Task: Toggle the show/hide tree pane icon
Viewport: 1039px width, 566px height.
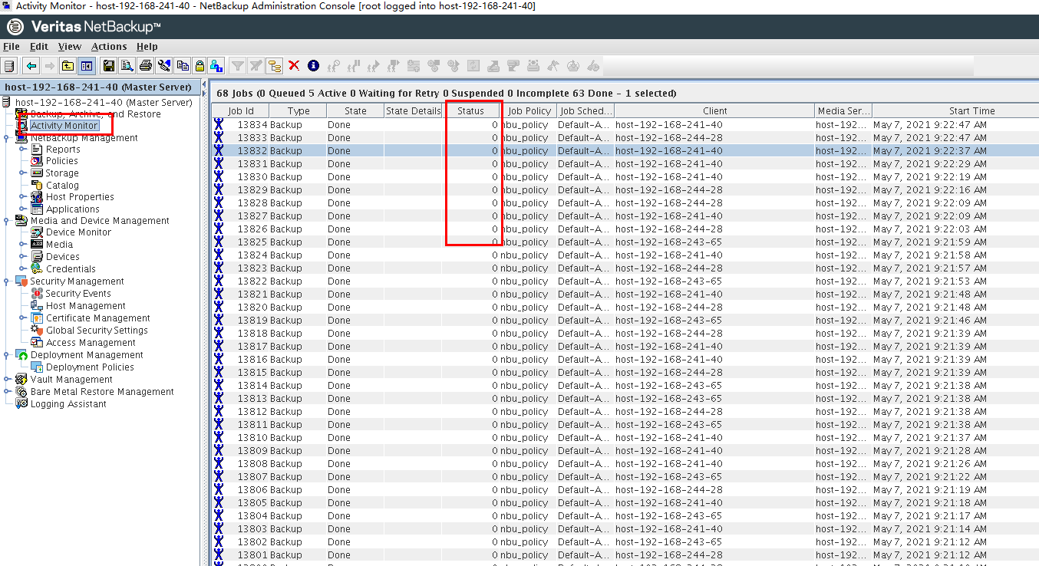Action: (x=87, y=66)
